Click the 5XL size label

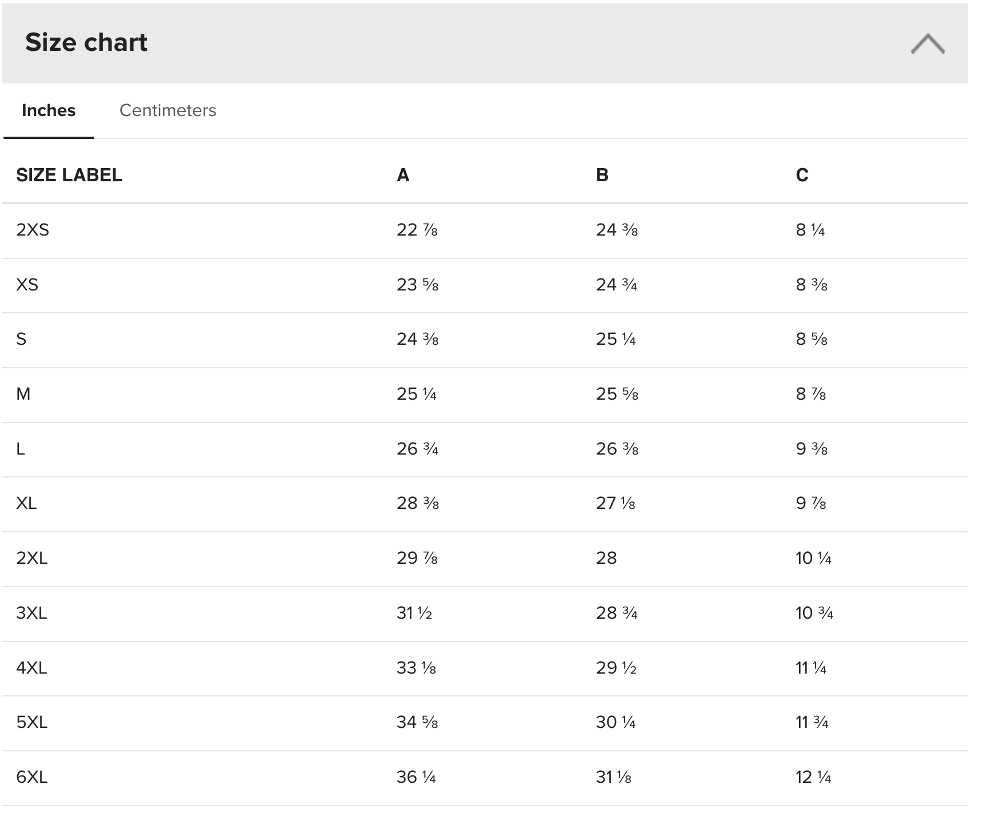(x=31, y=722)
